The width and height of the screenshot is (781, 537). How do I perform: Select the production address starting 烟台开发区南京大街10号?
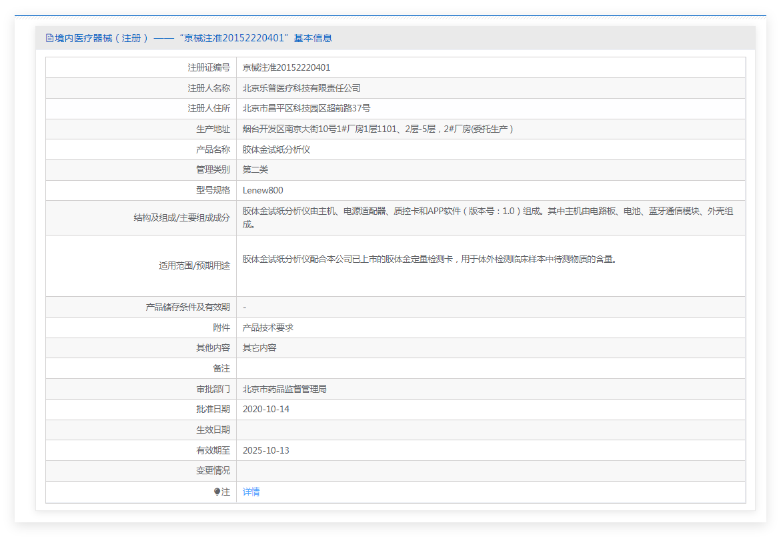tap(378, 129)
